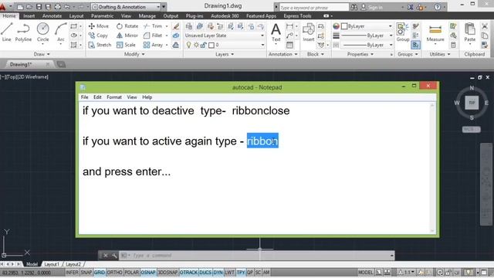Click the ViewCube TOP face
Screen dimensions: 494x278
point(472,103)
